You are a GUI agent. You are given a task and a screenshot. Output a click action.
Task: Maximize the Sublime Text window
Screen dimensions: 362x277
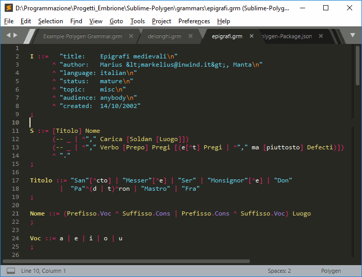tap(326, 8)
